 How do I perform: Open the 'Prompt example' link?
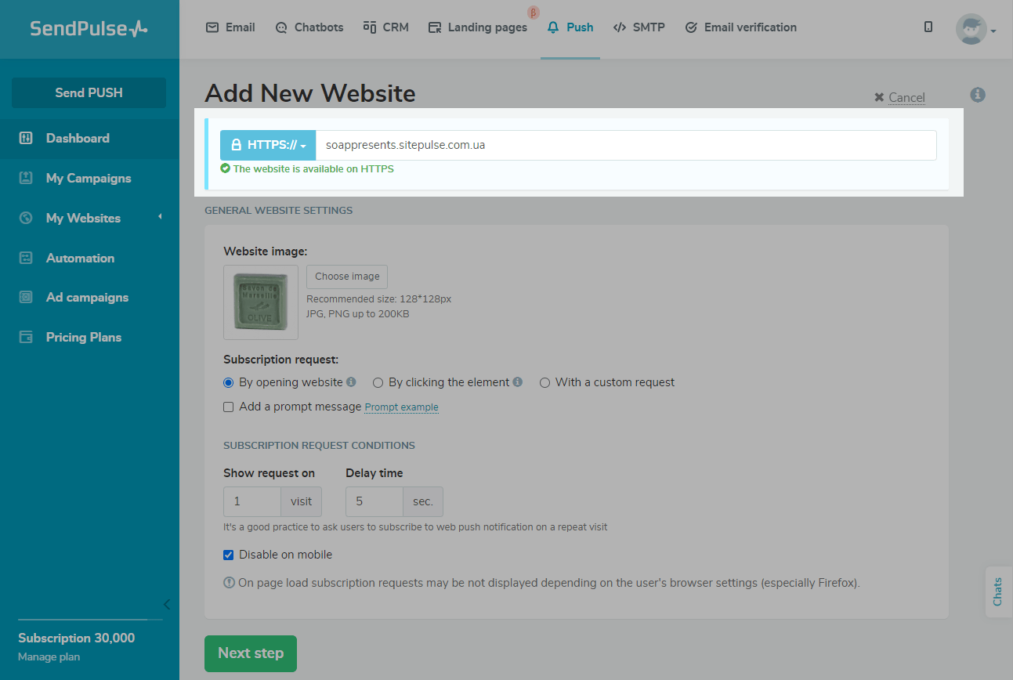coord(401,407)
